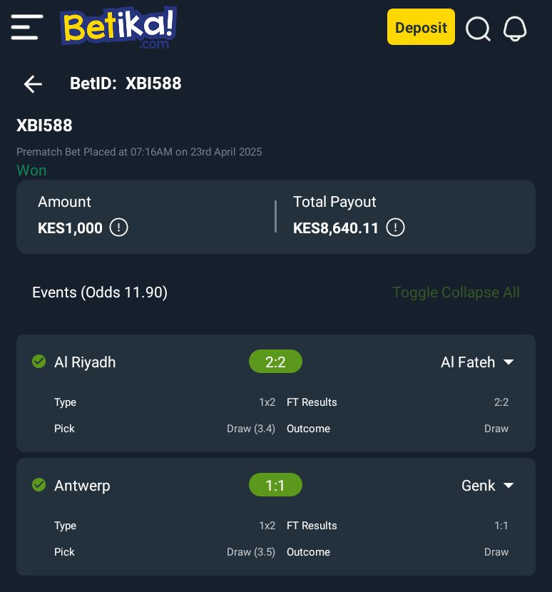
Task: Select the 2:2 score badge
Action: coord(275,362)
